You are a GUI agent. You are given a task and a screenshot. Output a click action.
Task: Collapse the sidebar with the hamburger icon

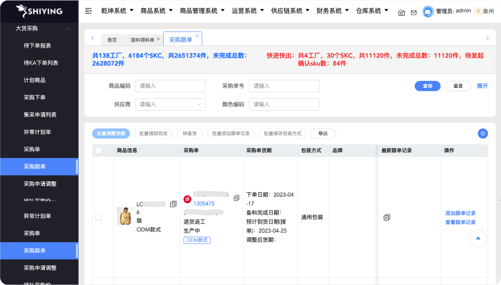88,11
